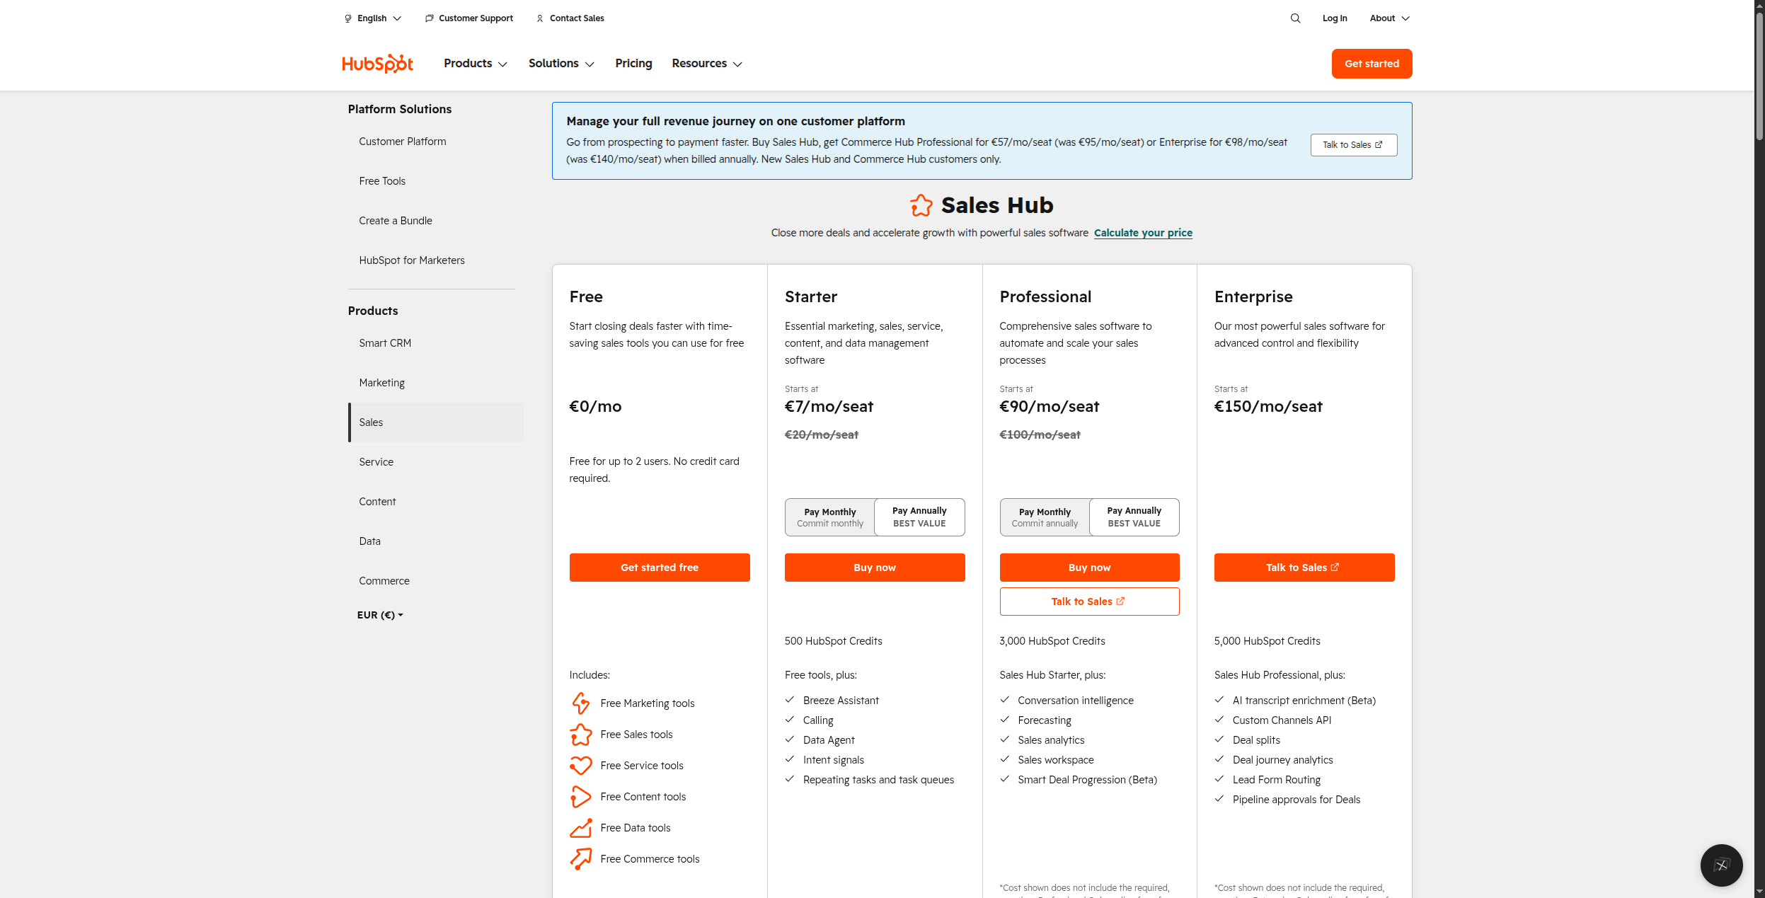Open the Customer Support link
This screenshot has height=898, width=1765.
point(469,18)
